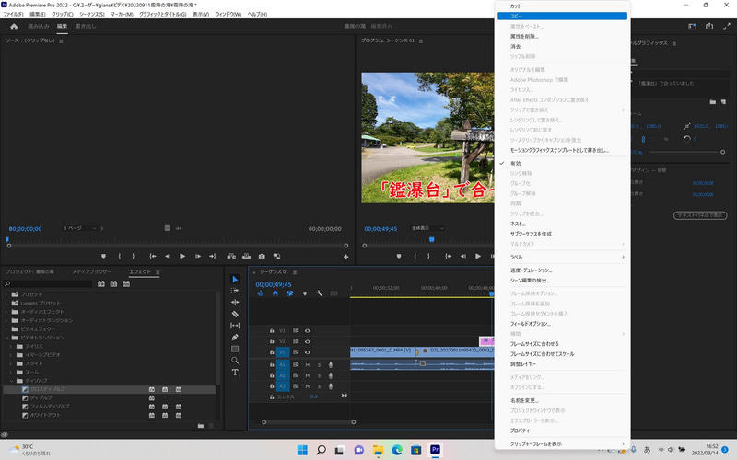Screen dimensions: 737x460
Task: Collapse the ディゾルブ folder
Action: tap(12, 380)
